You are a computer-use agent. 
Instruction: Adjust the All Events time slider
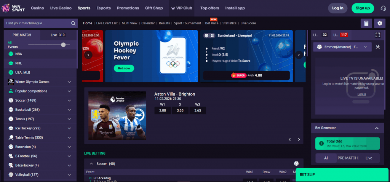point(63,45)
